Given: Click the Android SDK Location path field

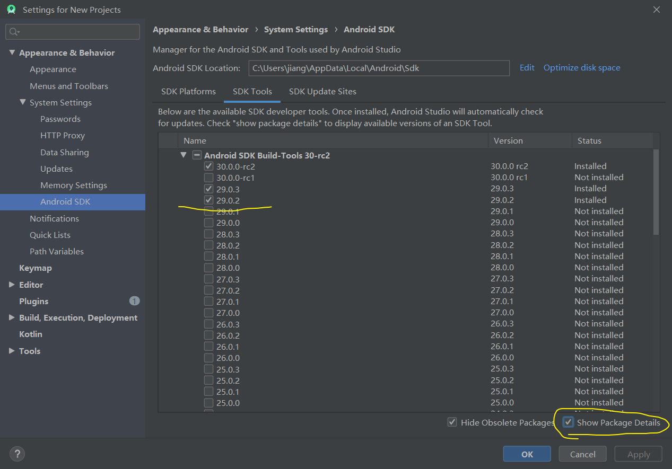Looking at the screenshot, I should pos(379,68).
